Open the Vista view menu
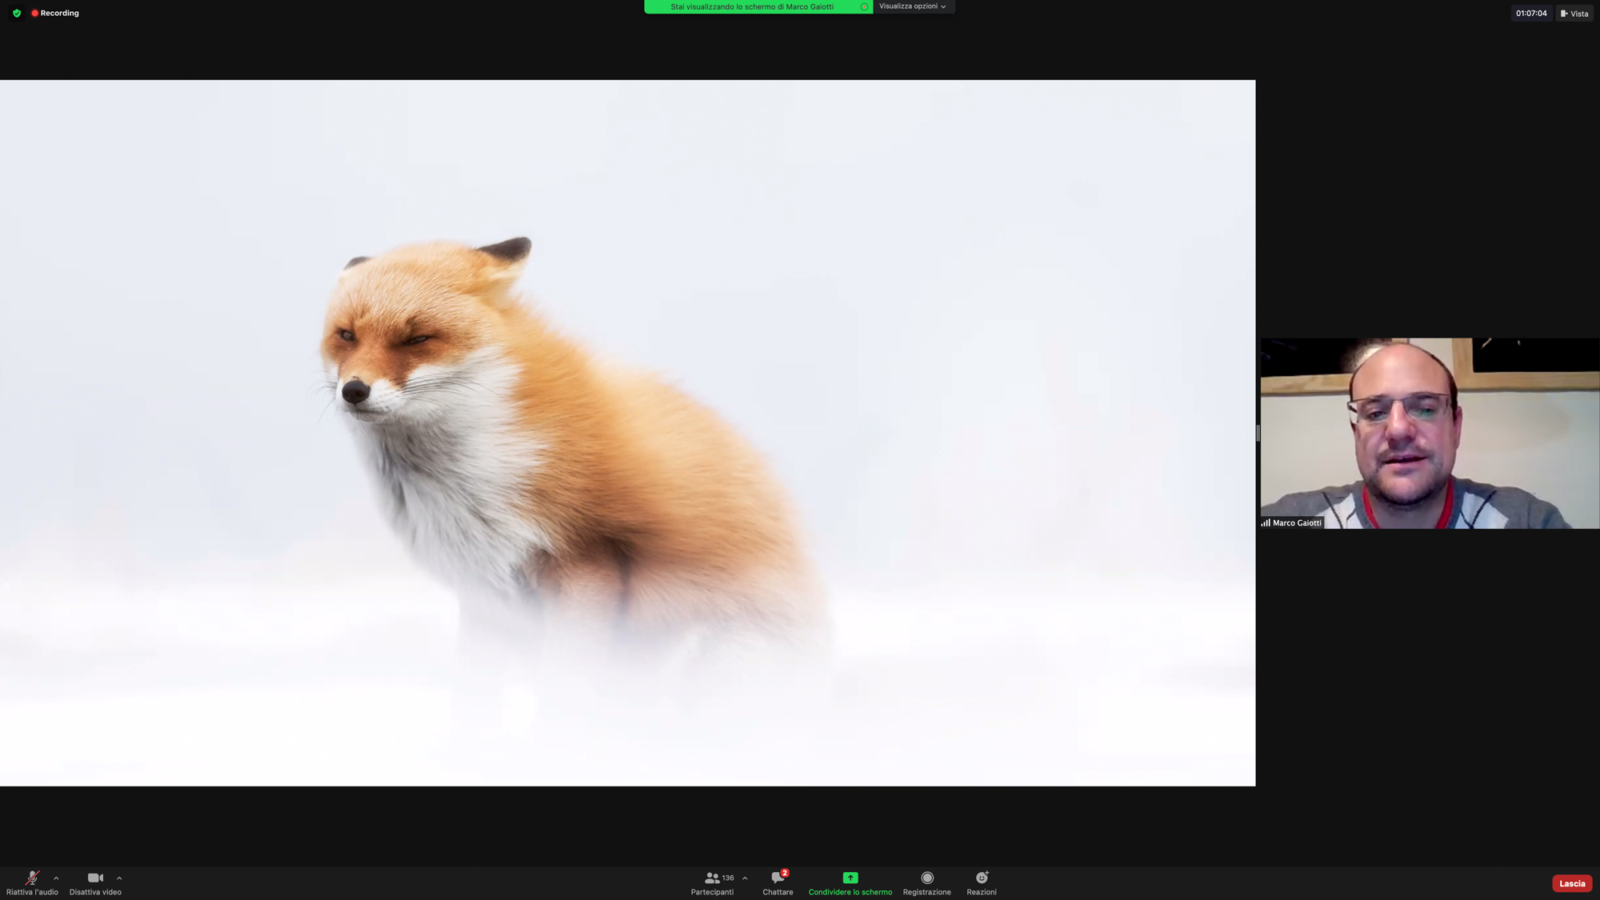The width and height of the screenshot is (1600, 900). click(1574, 13)
